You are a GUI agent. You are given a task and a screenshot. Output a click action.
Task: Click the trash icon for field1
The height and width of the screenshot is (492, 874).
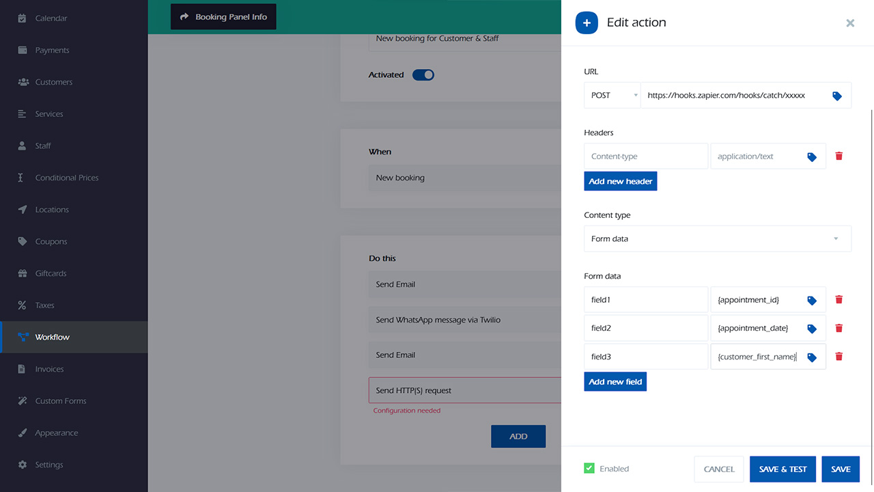(839, 299)
